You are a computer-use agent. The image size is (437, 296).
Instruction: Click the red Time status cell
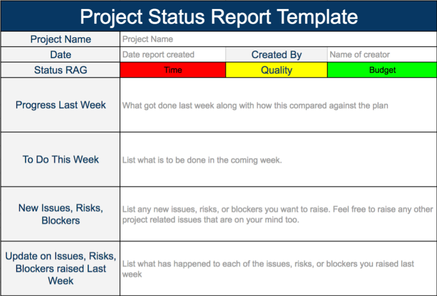coord(173,70)
